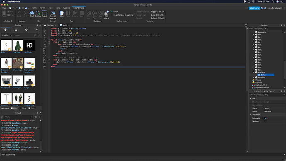Click the Filter workspace search field
Image resolution: width=286 pixels, height=161 pixels.
(266, 29)
